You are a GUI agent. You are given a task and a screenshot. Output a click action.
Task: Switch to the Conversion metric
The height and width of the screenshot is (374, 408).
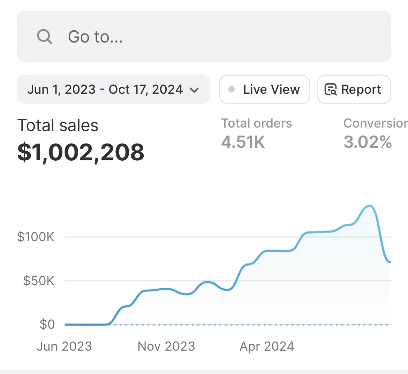click(x=376, y=123)
